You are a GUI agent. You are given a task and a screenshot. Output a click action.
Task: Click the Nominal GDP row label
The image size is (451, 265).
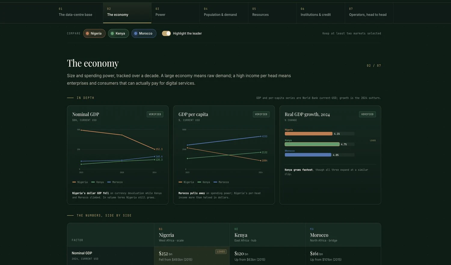[x=82, y=253]
